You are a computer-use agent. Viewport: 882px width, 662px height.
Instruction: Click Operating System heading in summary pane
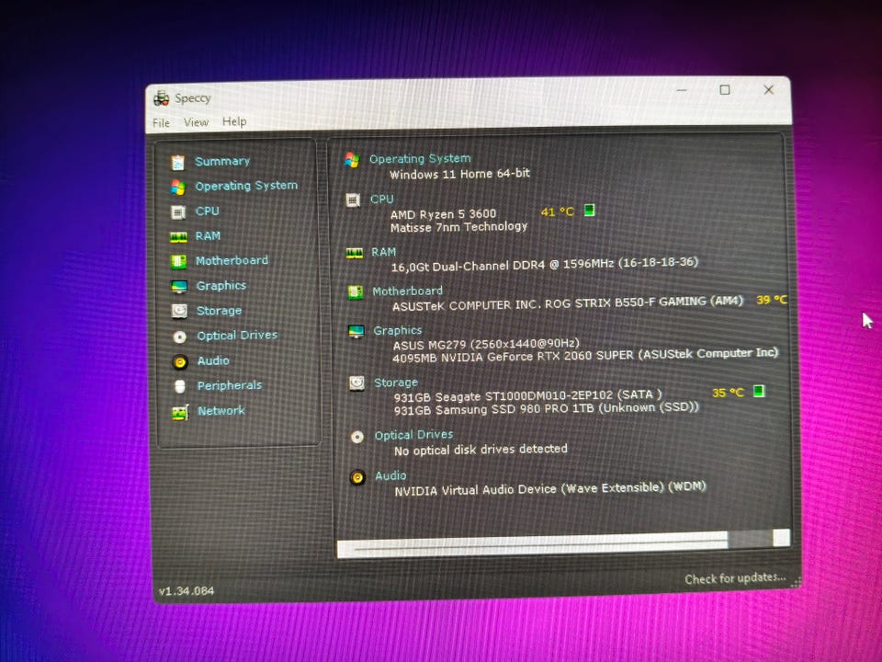pos(420,159)
